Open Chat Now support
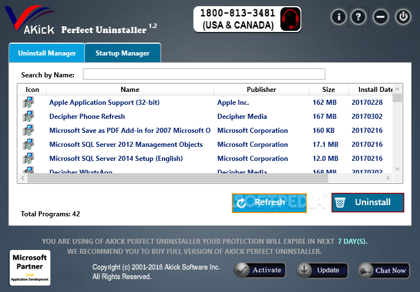The image size is (420, 292). pos(384,270)
